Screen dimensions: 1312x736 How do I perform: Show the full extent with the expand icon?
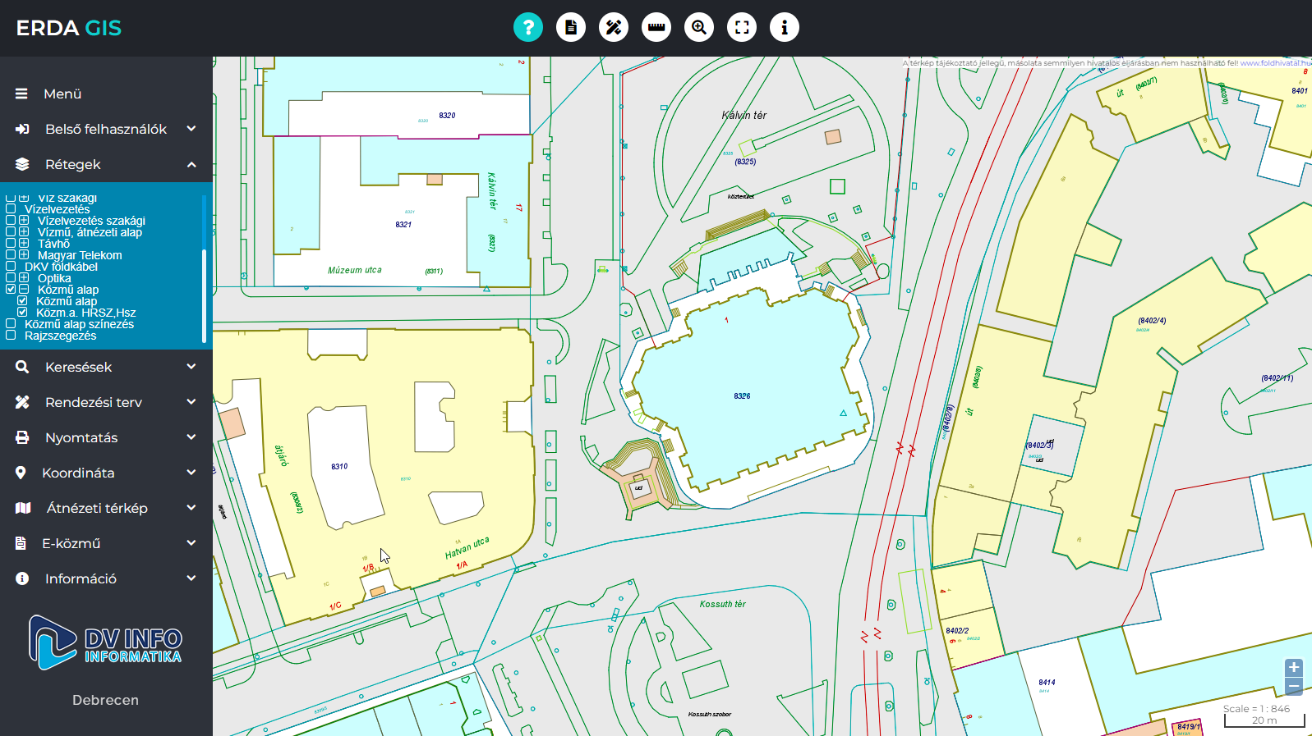pyautogui.click(x=742, y=27)
